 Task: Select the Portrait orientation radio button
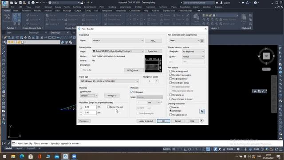click(x=170, y=107)
